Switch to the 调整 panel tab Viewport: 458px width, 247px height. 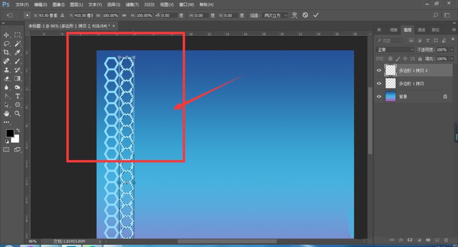tap(393, 30)
